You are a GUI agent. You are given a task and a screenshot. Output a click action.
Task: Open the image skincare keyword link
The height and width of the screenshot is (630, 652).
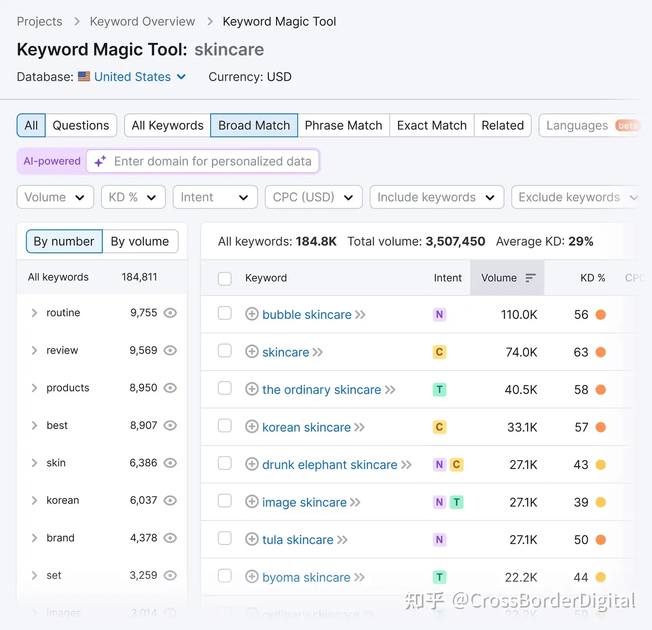pyautogui.click(x=304, y=502)
